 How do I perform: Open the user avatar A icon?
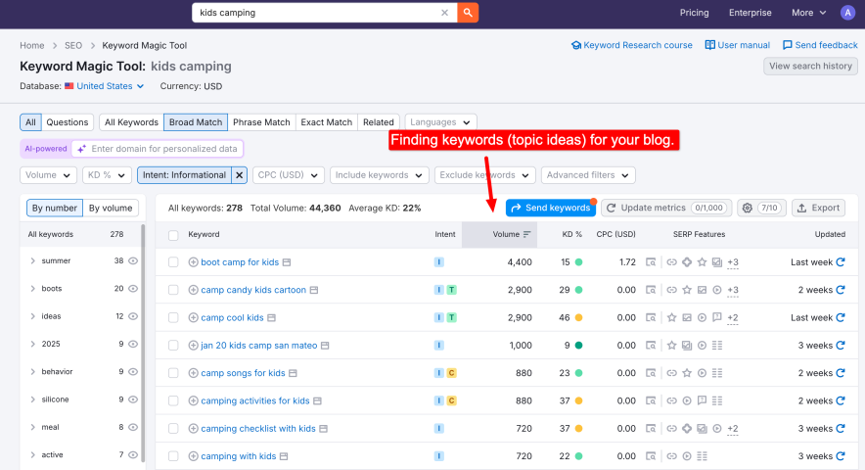click(847, 13)
